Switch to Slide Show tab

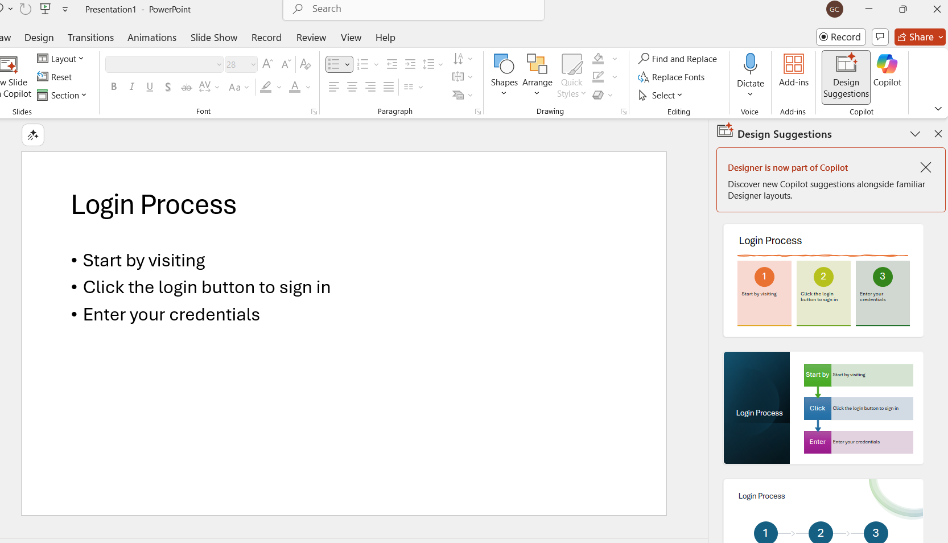point(214,38)
